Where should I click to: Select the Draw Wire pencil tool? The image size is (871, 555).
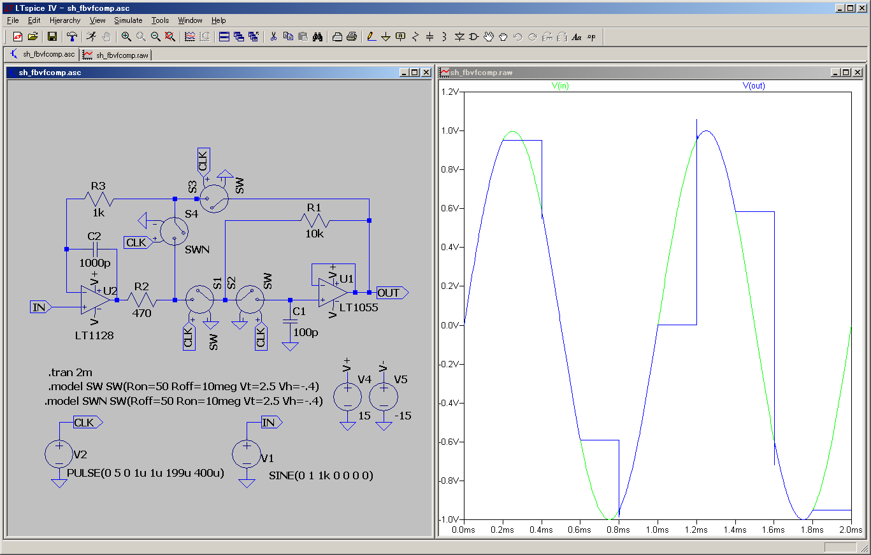pyautogui.click(x=371, y=37)
